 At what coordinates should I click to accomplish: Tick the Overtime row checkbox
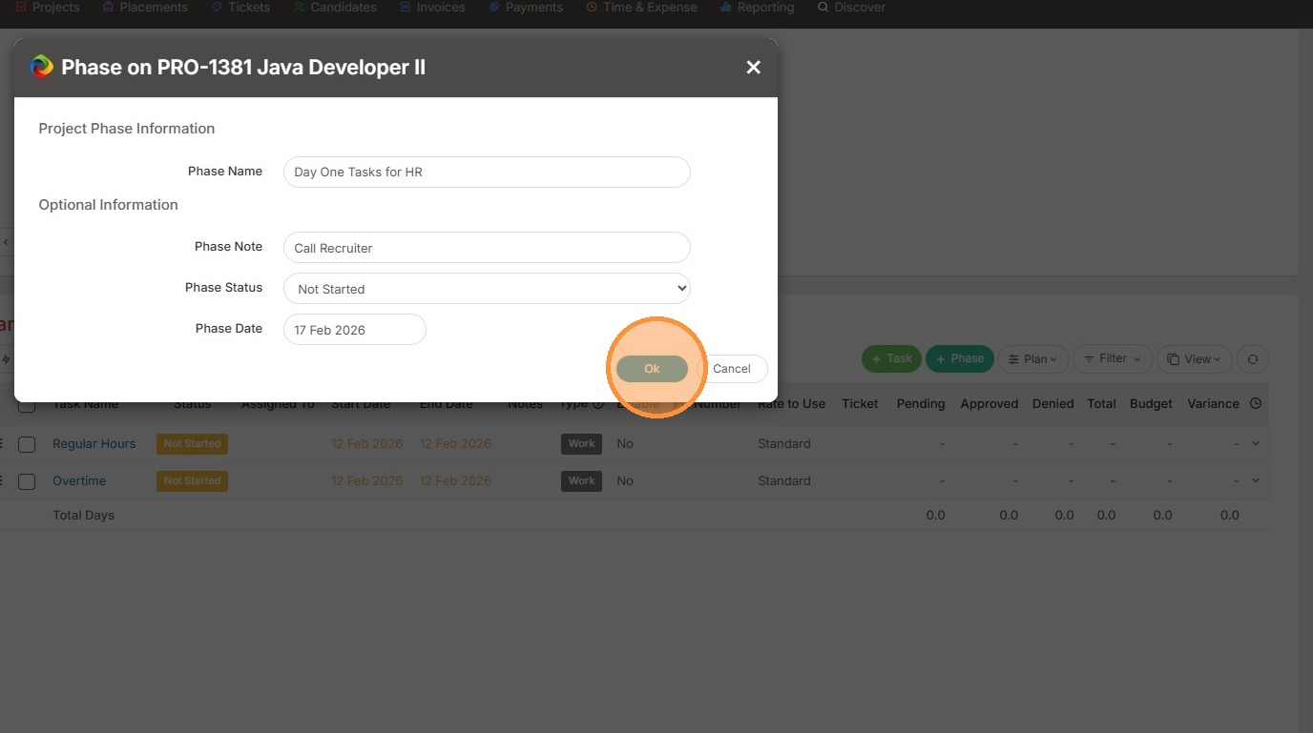pyautogui.click(x=27, y=481)
